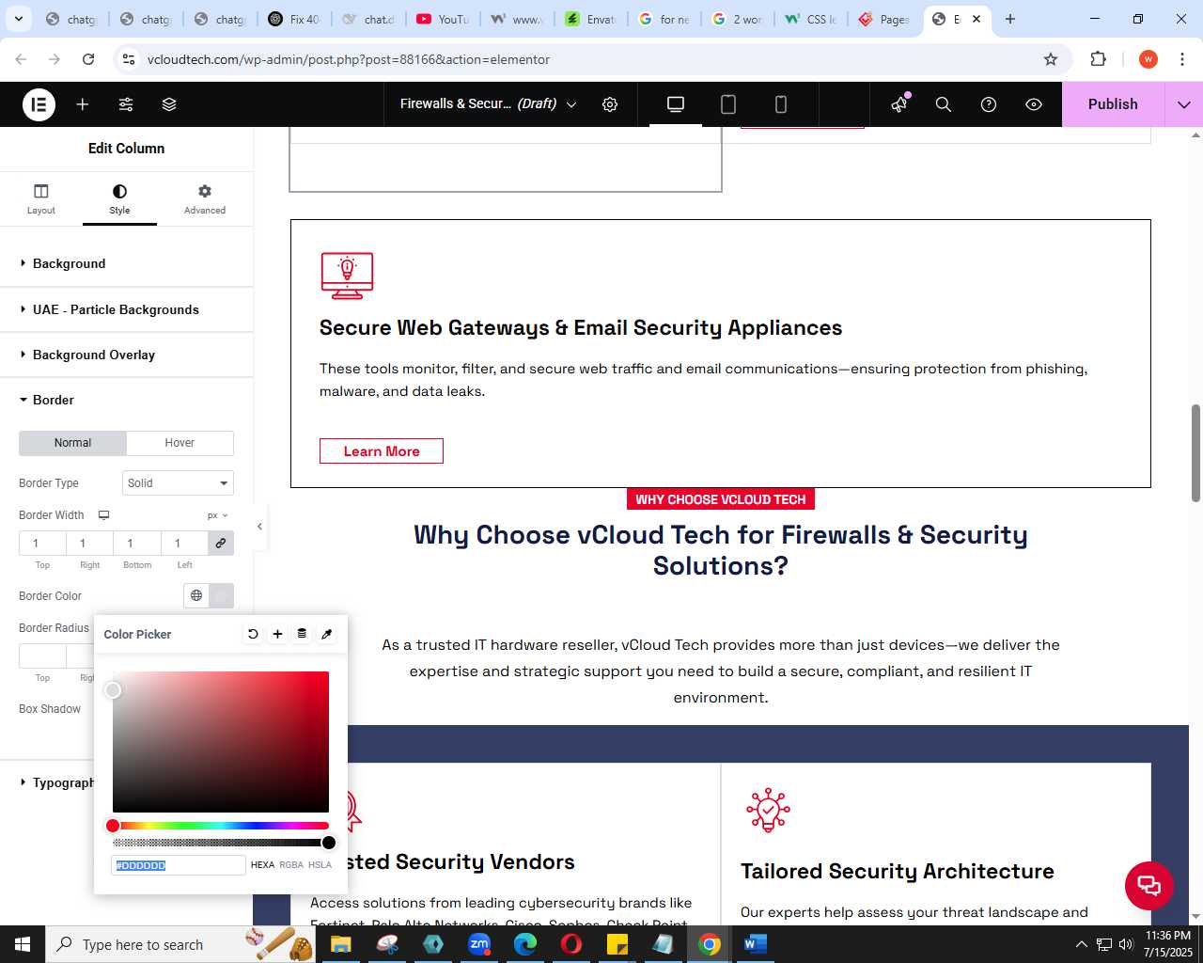Open the red live chat bubble
The height and width of the screenshot is (963, 1203).
[x=1148, y=885]
